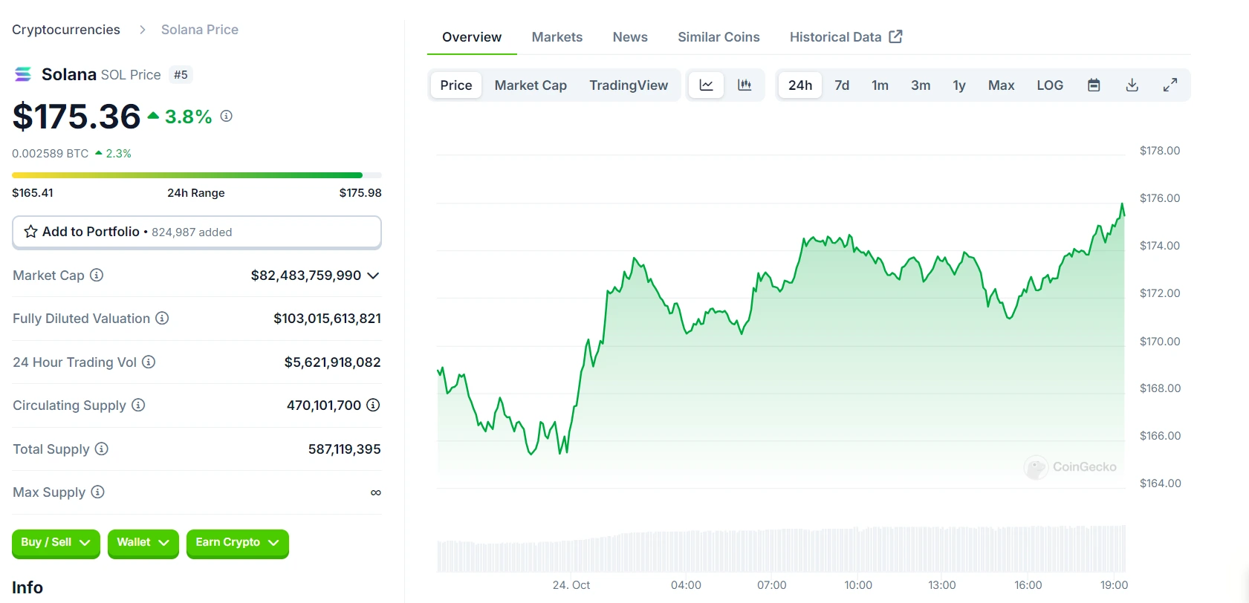
Task: Open the Wallet dropdown
Action: (143, 543)
